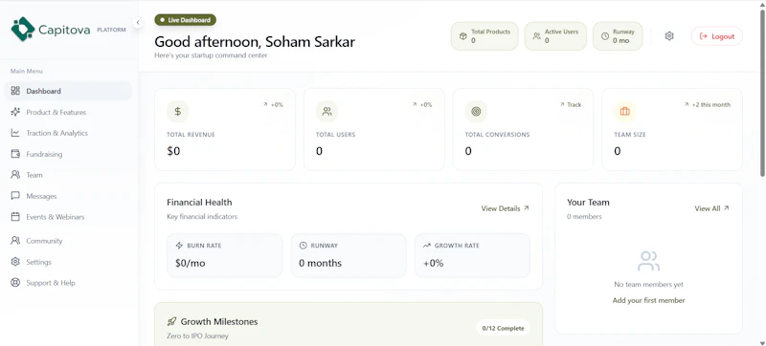Image resolution: width=766 pixels, height=346 pixels.
Task: Click the Total Users people icon
Action: (x=327, y=112)
